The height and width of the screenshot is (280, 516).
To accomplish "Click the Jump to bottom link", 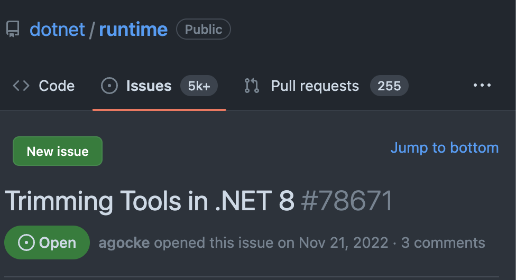I will (444, 148).
